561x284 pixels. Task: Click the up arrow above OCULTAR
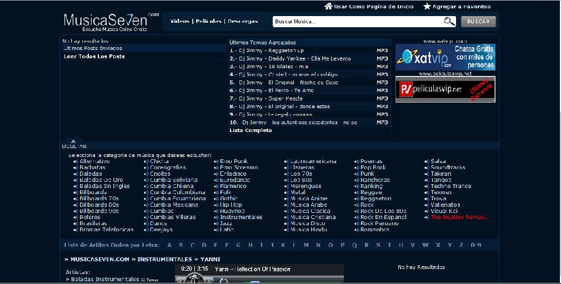point(73,141)
